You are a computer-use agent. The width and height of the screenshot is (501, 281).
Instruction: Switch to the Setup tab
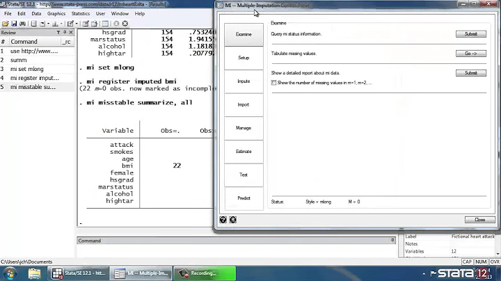[x=244, y=58]
